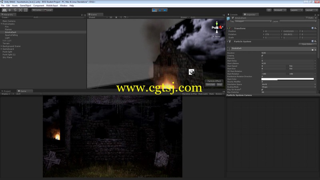Select the Scale tool
Image resolution: width=320 pixels, height=180 pixels.
click(x=20, y=10)
